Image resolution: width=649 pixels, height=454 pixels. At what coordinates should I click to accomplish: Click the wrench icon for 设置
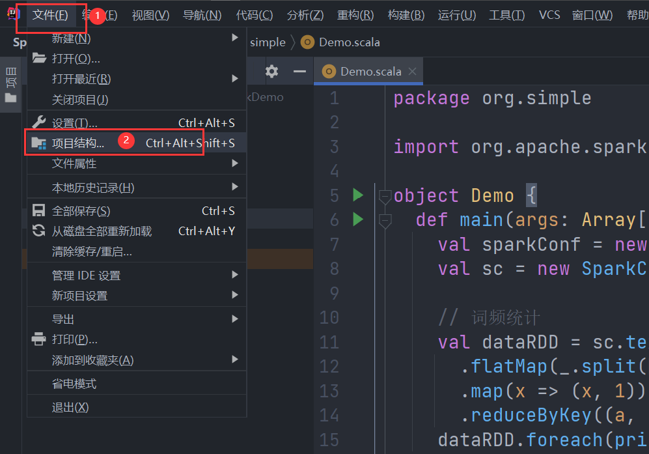pyautogui.click(x=39, y=122)
